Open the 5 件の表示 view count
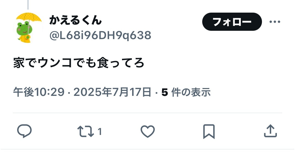The width and height of the screenshot is (295, 166). click(186, 92)
